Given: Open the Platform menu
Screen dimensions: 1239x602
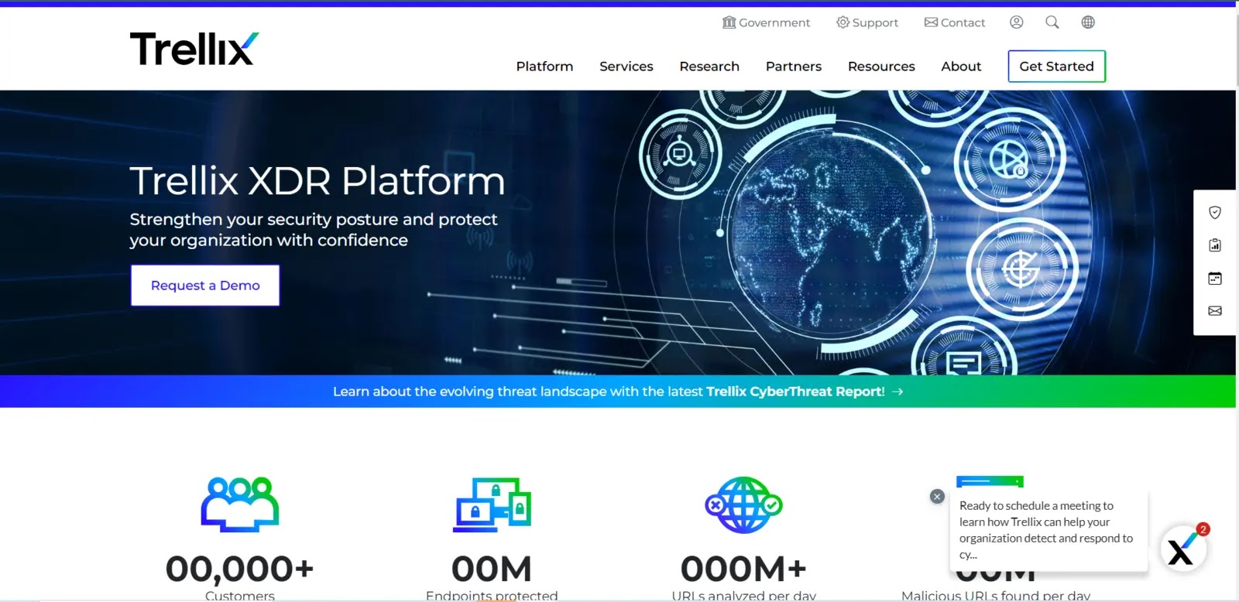Looking at the screenshot, I should click(544, 67).
